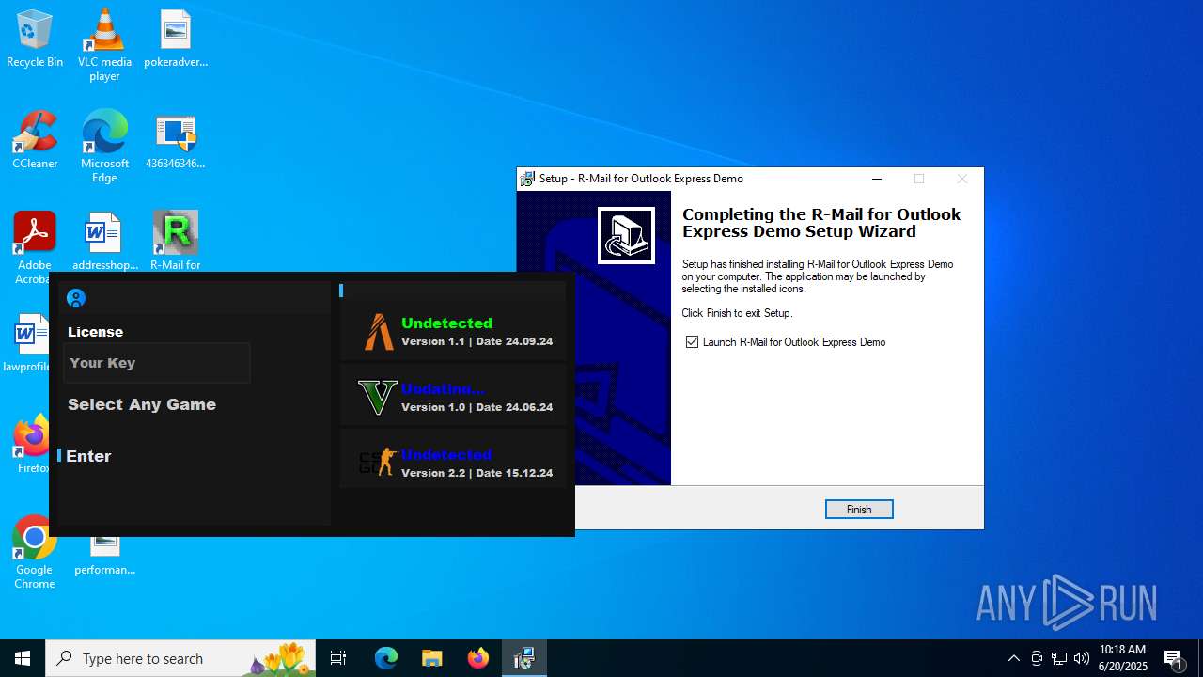Click the R-Mail setup wizard image
Screen dimensions: 1203x677
[x=626, y=235]
